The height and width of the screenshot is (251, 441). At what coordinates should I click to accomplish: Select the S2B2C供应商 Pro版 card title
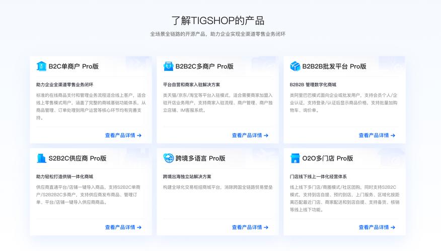(x=78, y=159)
